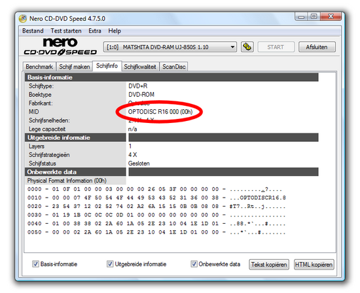This screenshot has height=293, width=360.
Task: Maximize the Nero CD-DVD Speed window
Action: click(x=314, y=16)
